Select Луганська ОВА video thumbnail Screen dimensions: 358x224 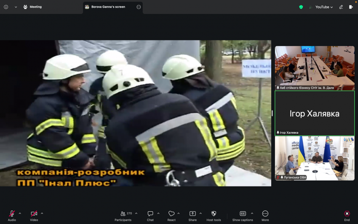tap(315, 158)
